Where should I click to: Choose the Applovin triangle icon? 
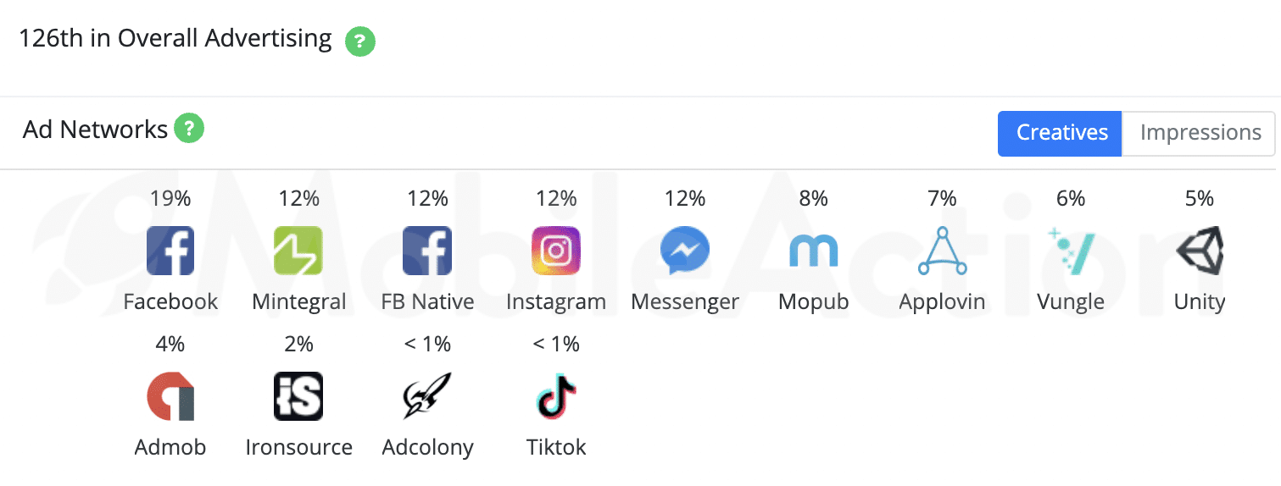pos(942,251)
